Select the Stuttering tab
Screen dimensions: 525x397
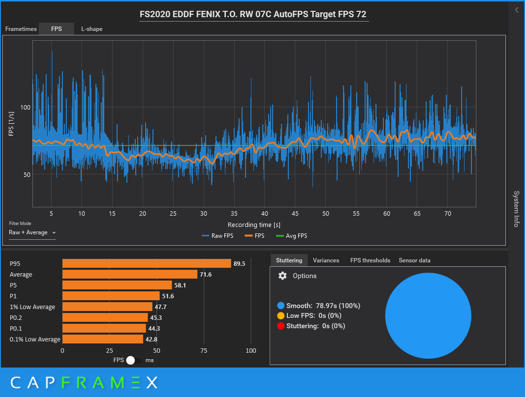(x=289, y=261)
